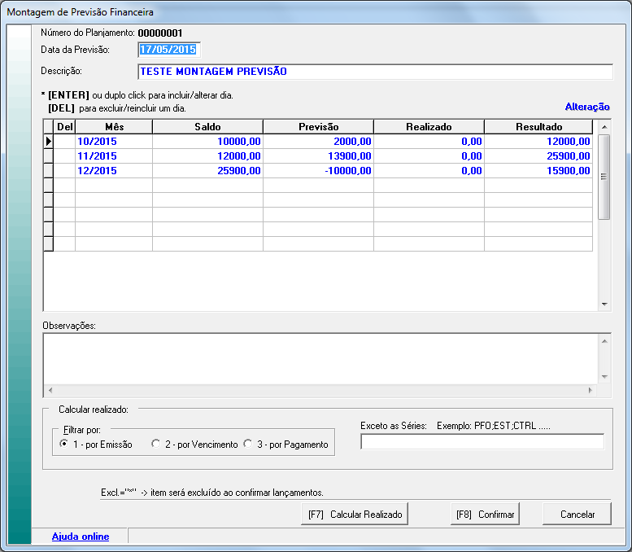This screenshot has width=632, height=552.
Task: Focus the Exceto as Séries input box
Action: [x=482, y=442]
